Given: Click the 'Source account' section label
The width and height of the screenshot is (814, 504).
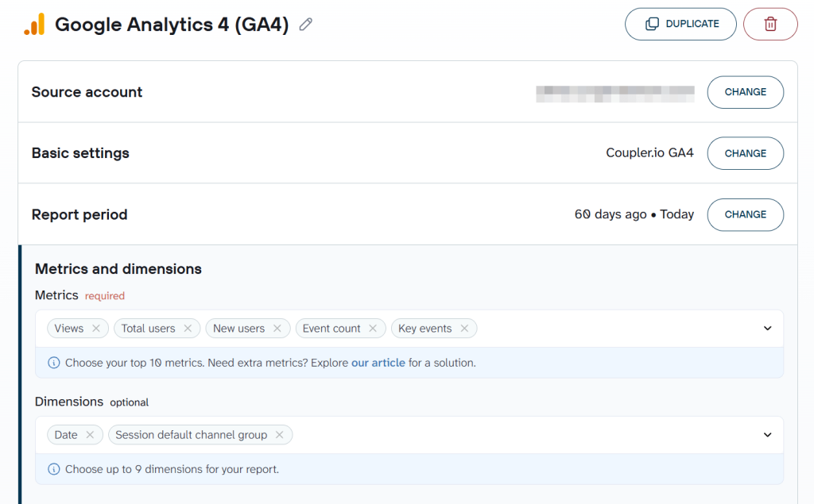Looking at the screenshot, I should (x=87, y=92).
